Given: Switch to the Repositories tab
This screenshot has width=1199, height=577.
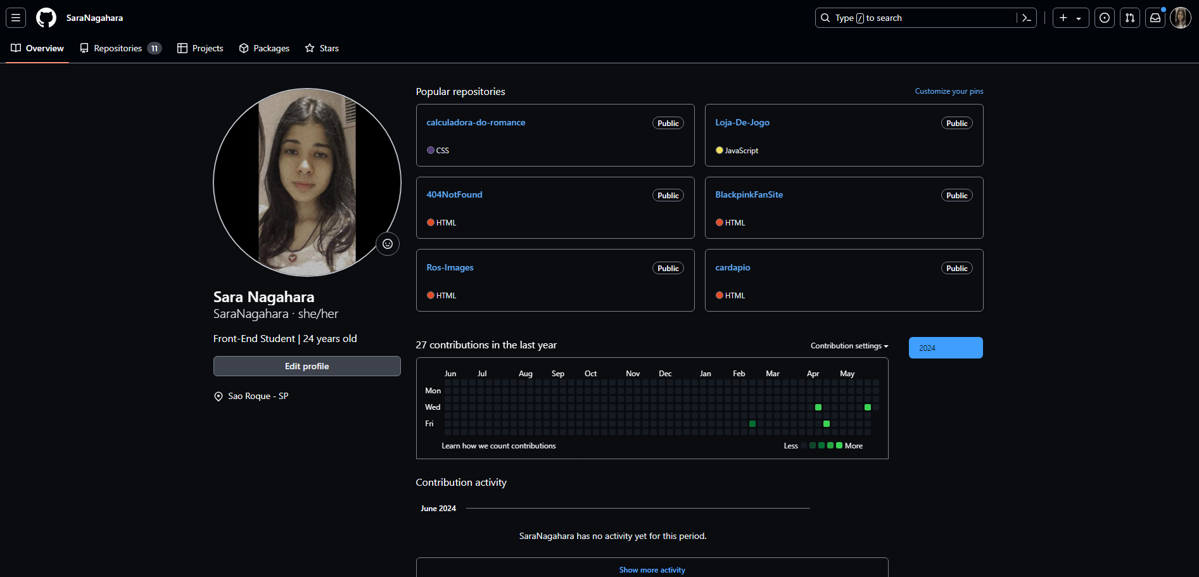Looking at the screenshot, I should 120,48.
